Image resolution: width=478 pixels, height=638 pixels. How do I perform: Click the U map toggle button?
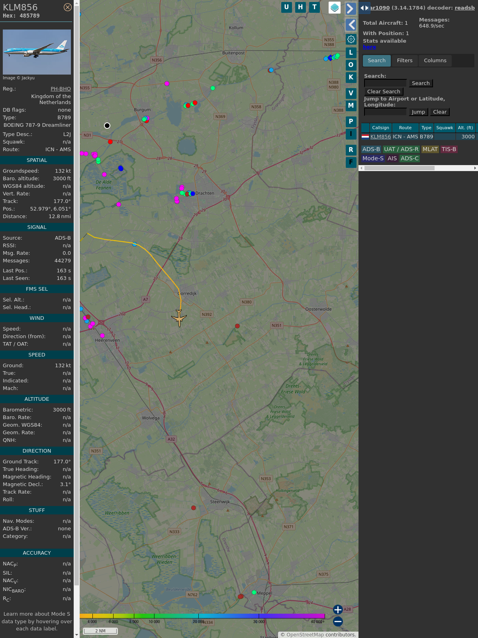(x=286, y=7)
